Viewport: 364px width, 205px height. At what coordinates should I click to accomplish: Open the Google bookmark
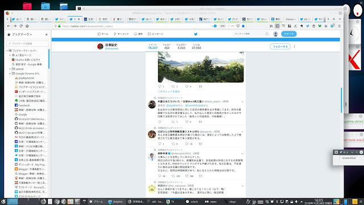23,114
